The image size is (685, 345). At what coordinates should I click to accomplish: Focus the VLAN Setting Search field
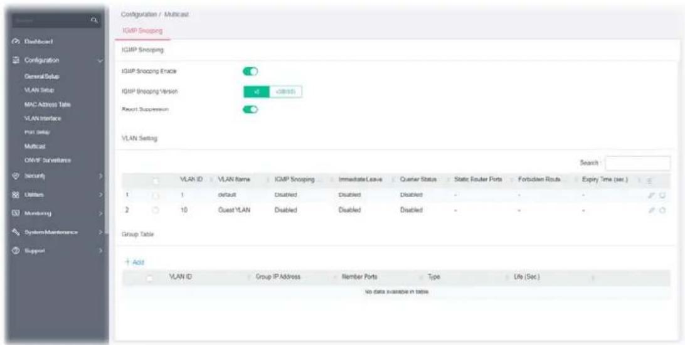coord(638,163)
